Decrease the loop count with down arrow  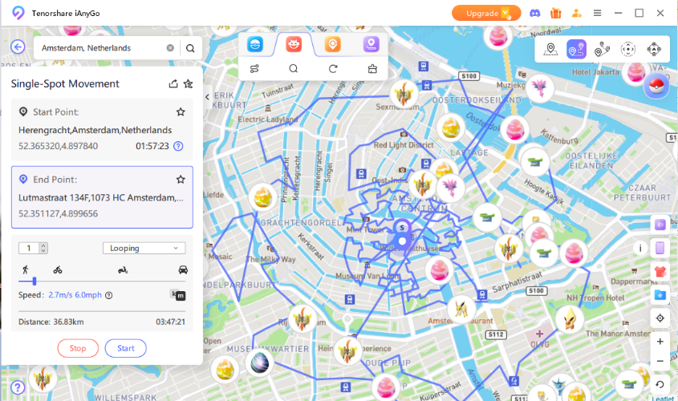(x=43, y=250)
